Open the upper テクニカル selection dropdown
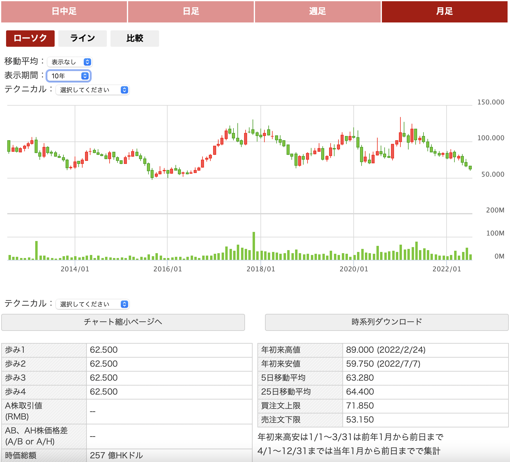Viewport: 510px width, 462px height. click(x=93, y=90)
